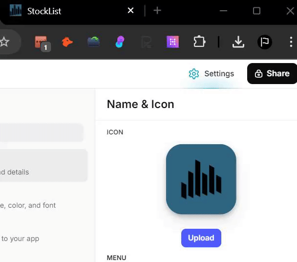
Task: Close the StockList tab
Action: point(131,10)
